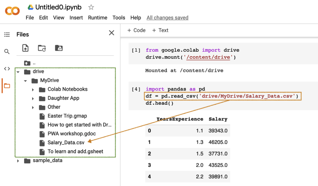The image size is (318, 186).
Task: Collapse the drive folder arrow
Action: (18, 72)
